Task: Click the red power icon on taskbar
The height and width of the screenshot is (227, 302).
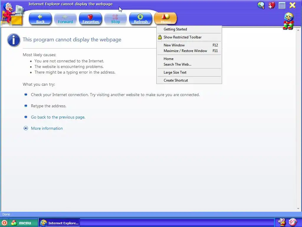Action: 4,223
